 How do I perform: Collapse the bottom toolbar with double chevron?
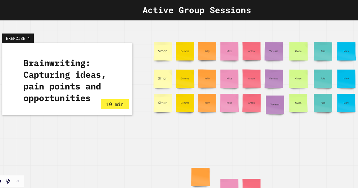pos(18,181)
